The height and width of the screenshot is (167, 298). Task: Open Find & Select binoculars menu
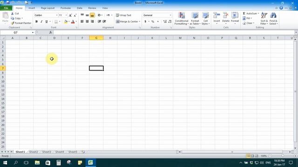[x=273, y=19]
